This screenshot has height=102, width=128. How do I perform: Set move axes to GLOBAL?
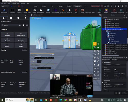[x=38, y=58]
